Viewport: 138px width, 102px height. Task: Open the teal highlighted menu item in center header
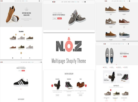tap(76, 2)
